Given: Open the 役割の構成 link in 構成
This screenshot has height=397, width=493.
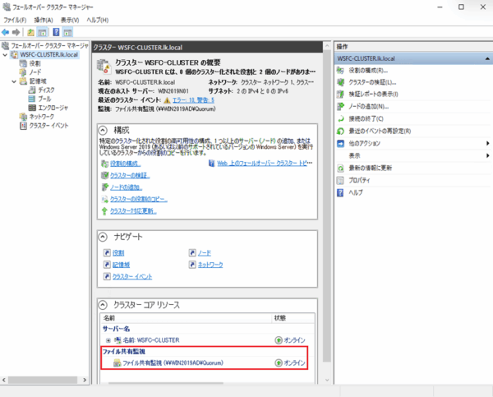Looking at the screenshot, I should click(x=125, y=164).
